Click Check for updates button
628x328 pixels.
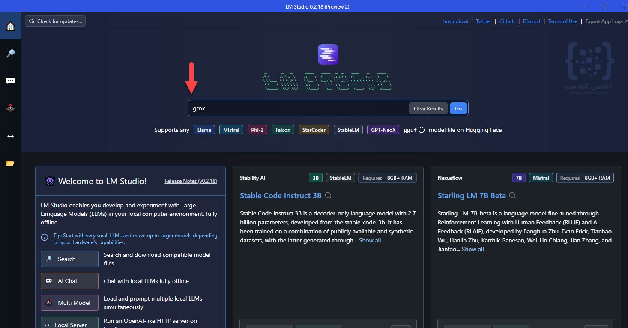55,21
